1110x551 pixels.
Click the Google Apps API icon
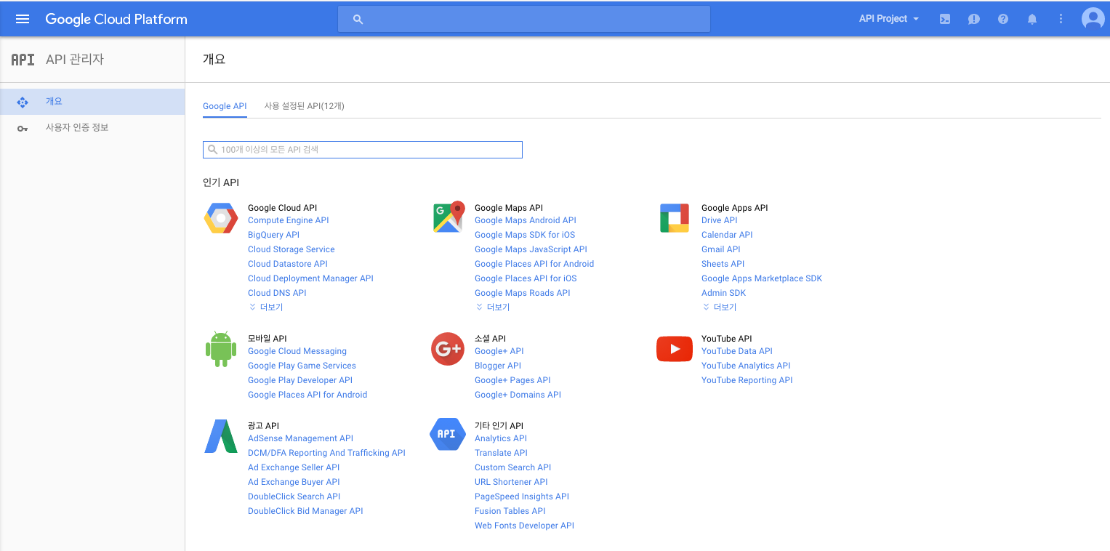pyautogui.click(x=675, y=218)
